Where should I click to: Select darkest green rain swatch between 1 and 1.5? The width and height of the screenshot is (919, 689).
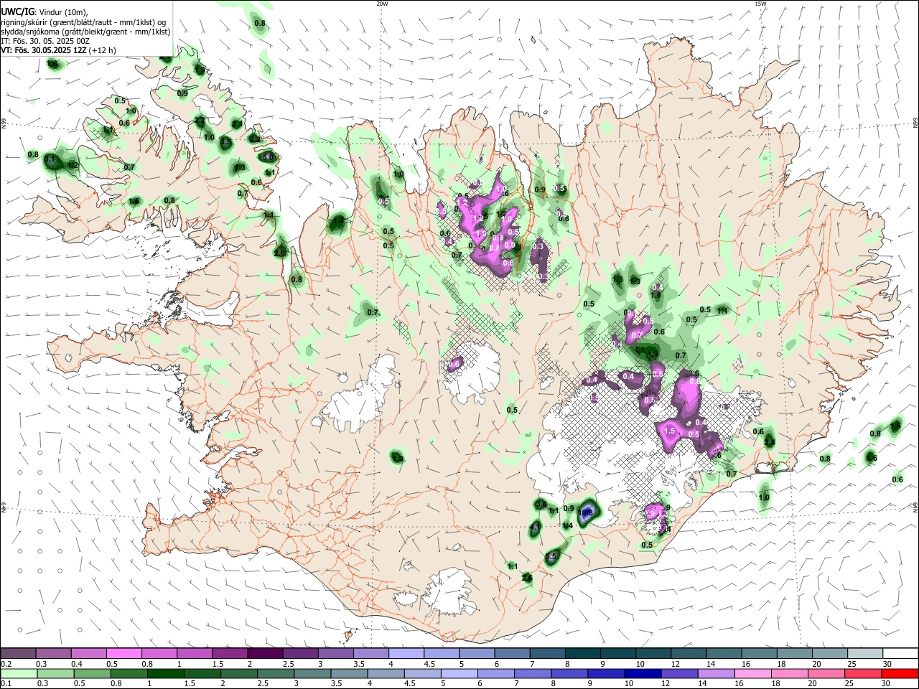pos(165,673)
